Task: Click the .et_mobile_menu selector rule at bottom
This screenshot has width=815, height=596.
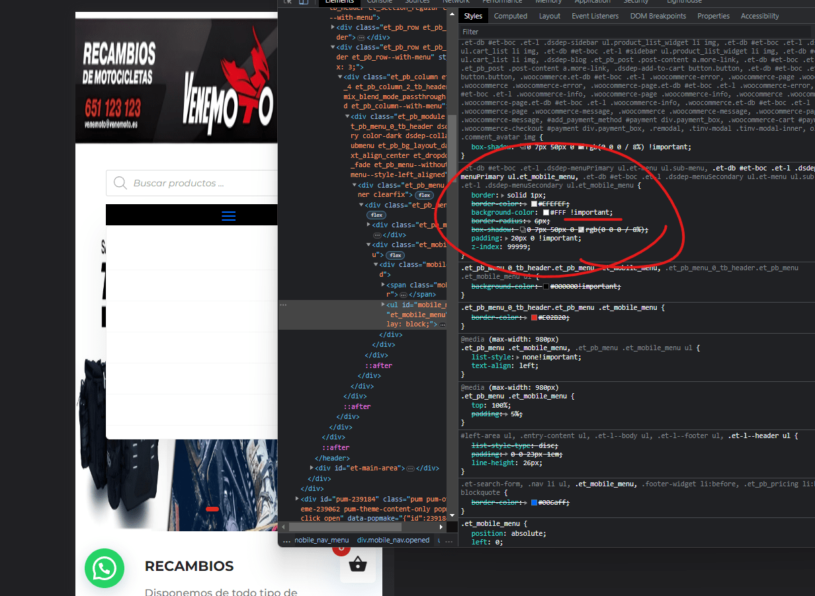Action: (491, 523)
